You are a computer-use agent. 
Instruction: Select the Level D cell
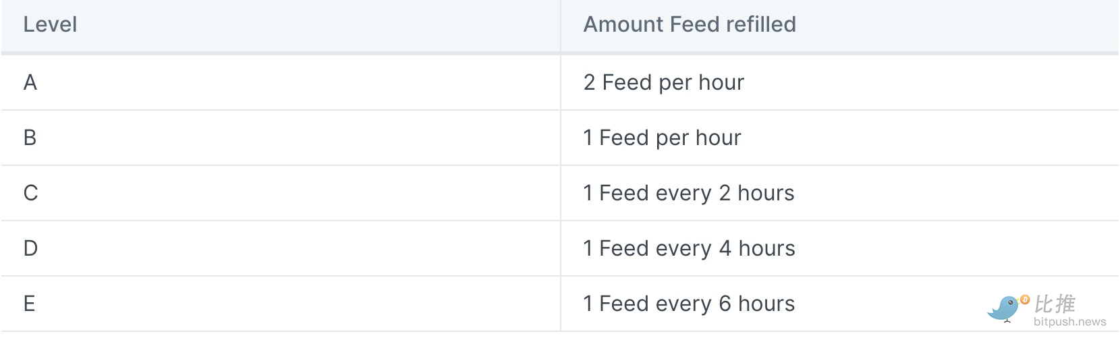[281, 248]
